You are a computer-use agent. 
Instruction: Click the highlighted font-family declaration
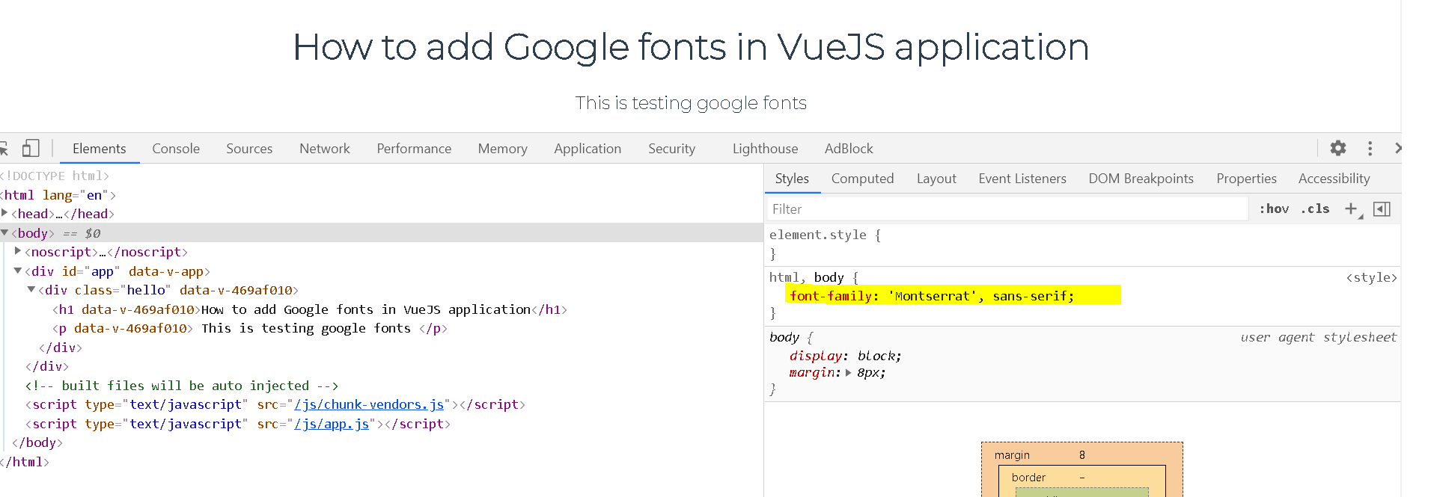(x=931, y=296)
